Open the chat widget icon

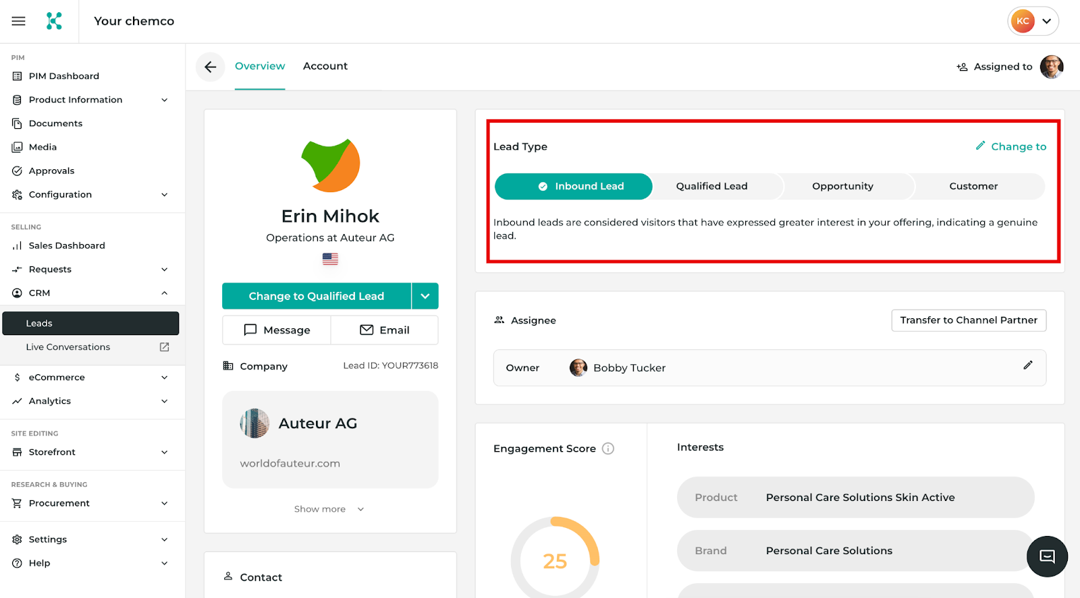[x=1047, y=556]
